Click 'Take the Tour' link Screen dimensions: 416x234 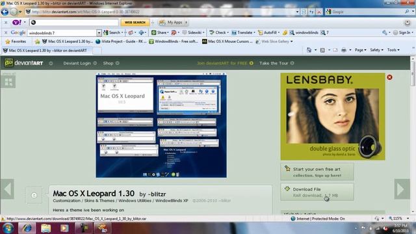[274, 63]
